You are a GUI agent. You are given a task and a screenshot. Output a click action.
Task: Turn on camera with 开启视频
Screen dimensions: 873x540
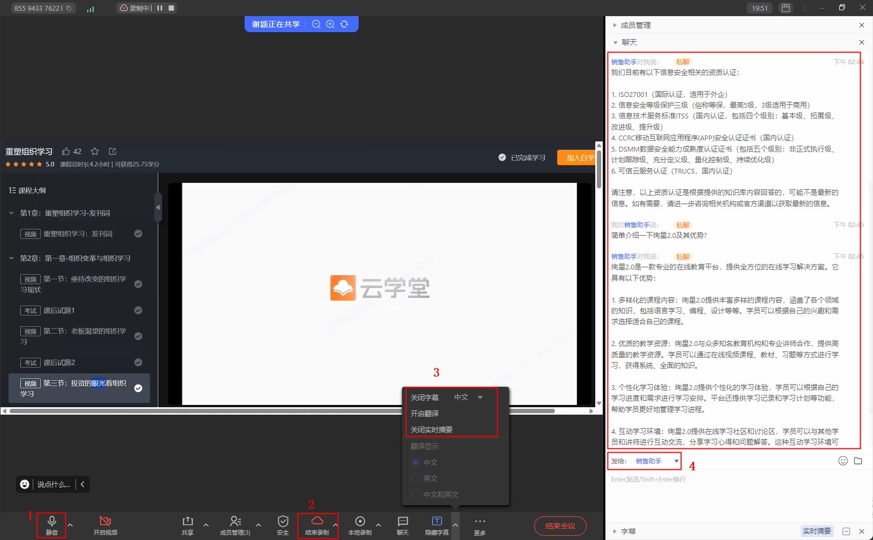point(105,525)
